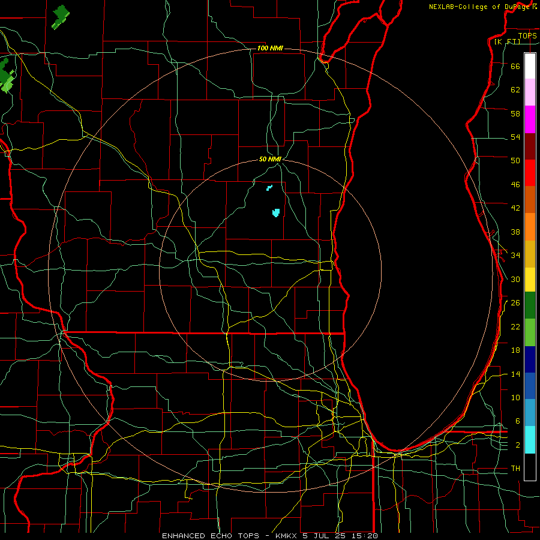Click the '100 NMI' range ring label
The width and height of the screenshot is (540, 540).
tap(270, 48)
